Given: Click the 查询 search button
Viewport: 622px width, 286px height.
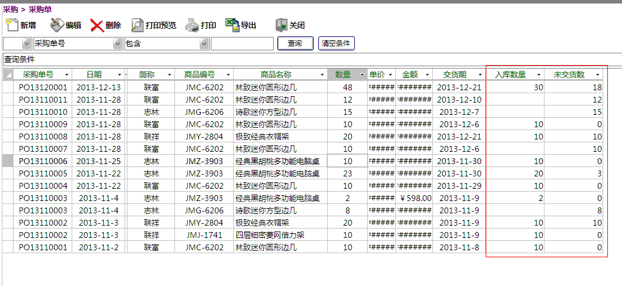Looking at the screenshot, I should pos(294,43).
